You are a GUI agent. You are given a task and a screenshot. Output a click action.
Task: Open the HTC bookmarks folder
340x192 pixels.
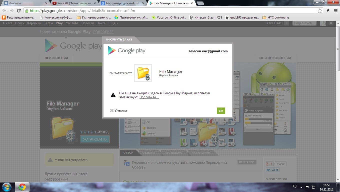click(276, 17)
